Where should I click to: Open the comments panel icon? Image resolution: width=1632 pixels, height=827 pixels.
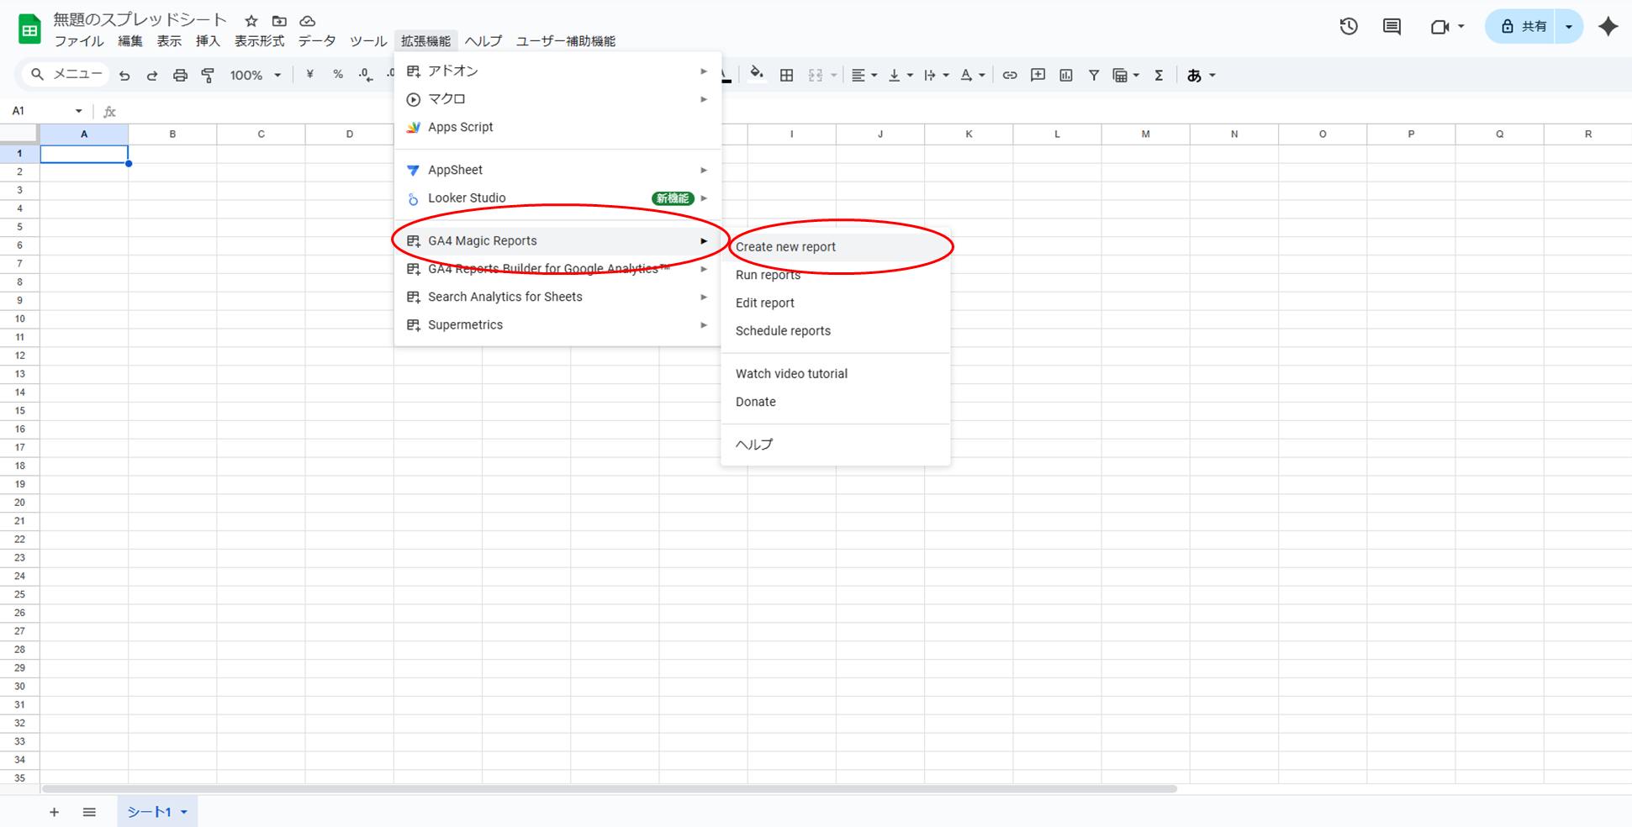point(1392,27)
